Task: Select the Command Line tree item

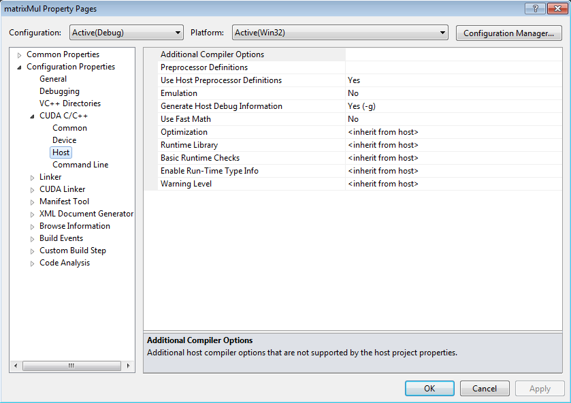Action: pyautogui.click(x=80, y=165)
